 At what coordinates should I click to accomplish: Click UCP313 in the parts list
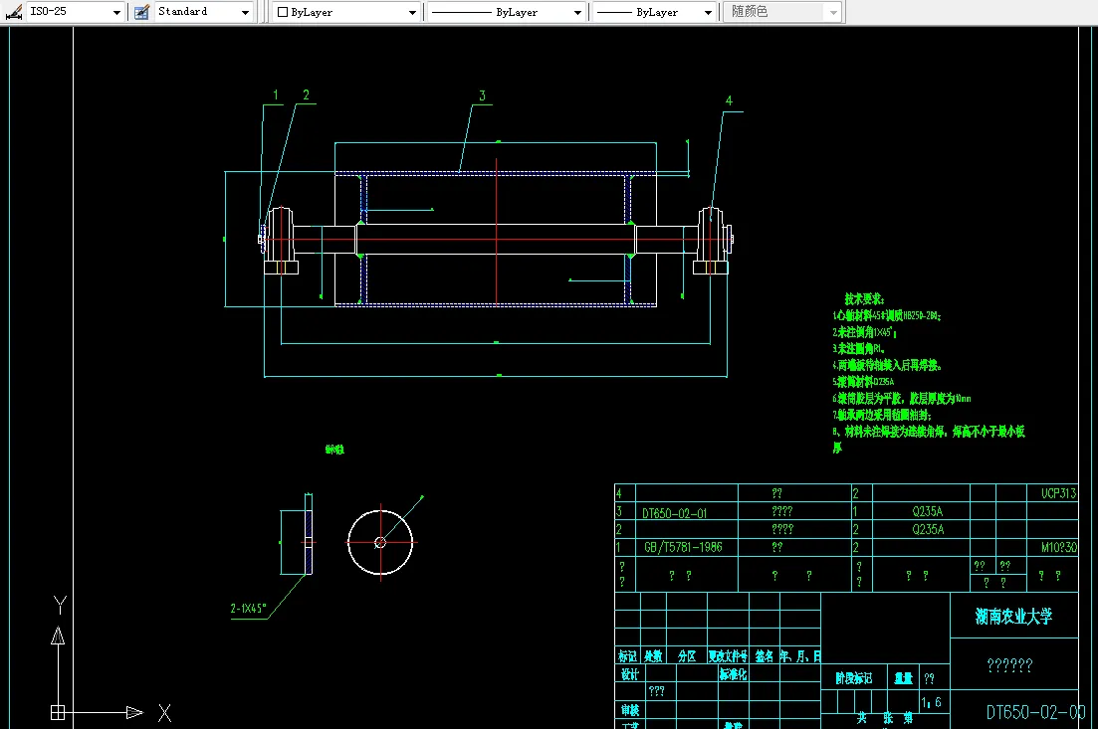[1058, 493]
